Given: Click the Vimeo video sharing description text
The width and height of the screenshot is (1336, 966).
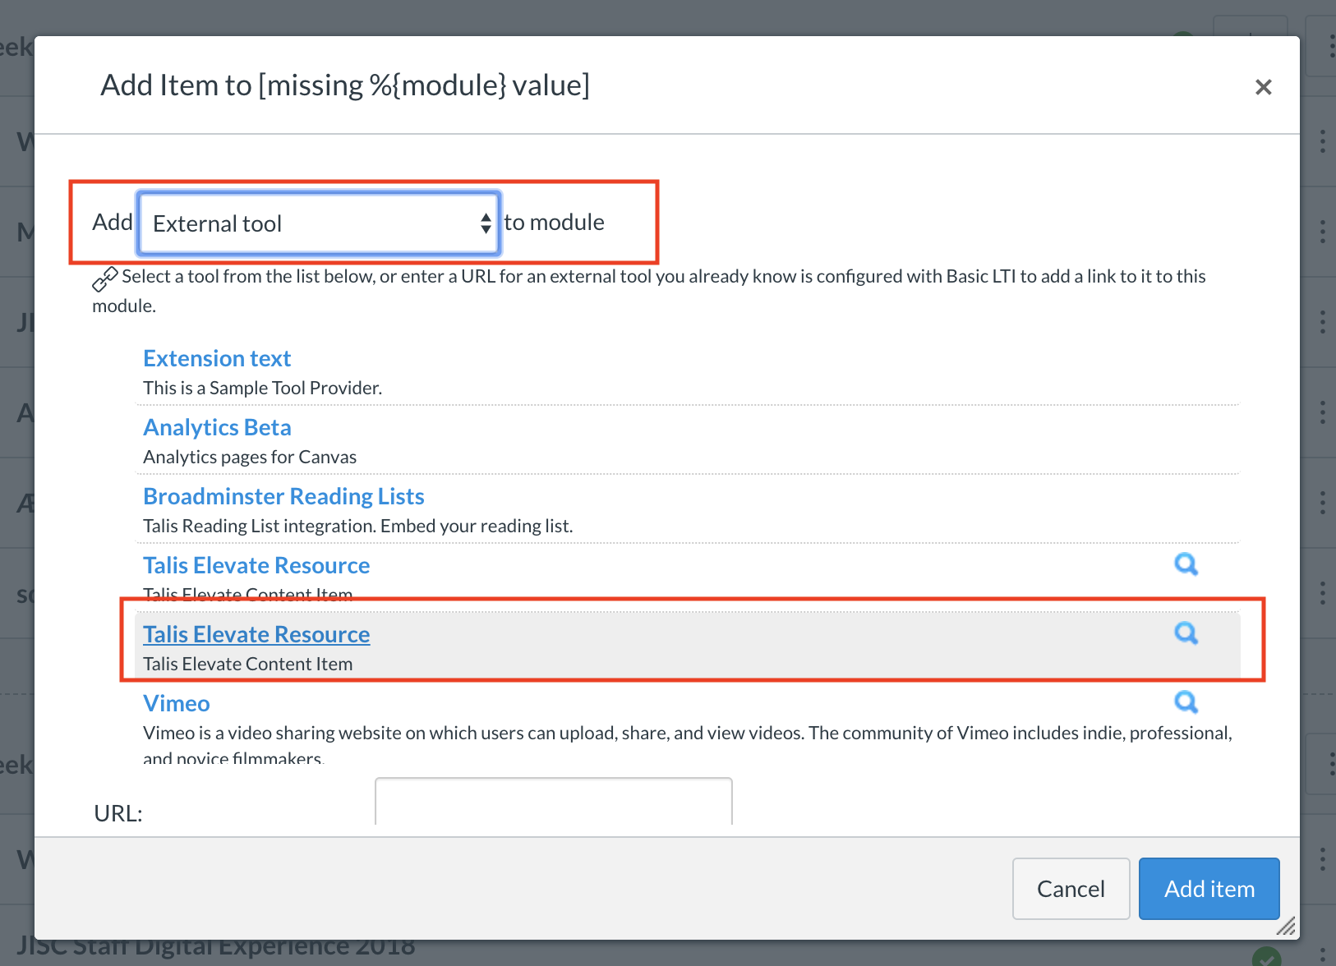Looking at the screenshot, I should coord(688,744).
